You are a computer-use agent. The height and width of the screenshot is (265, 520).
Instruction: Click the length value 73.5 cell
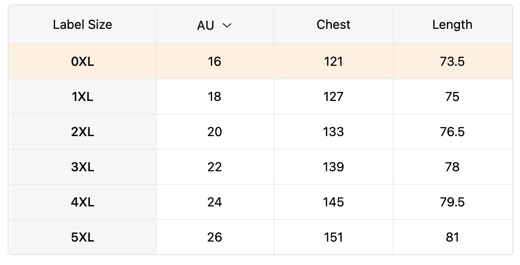452,62
